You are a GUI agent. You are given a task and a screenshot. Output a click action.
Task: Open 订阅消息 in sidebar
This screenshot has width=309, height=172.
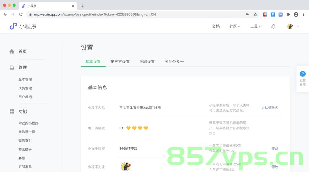pyautogui.click(x=25, y=166)
